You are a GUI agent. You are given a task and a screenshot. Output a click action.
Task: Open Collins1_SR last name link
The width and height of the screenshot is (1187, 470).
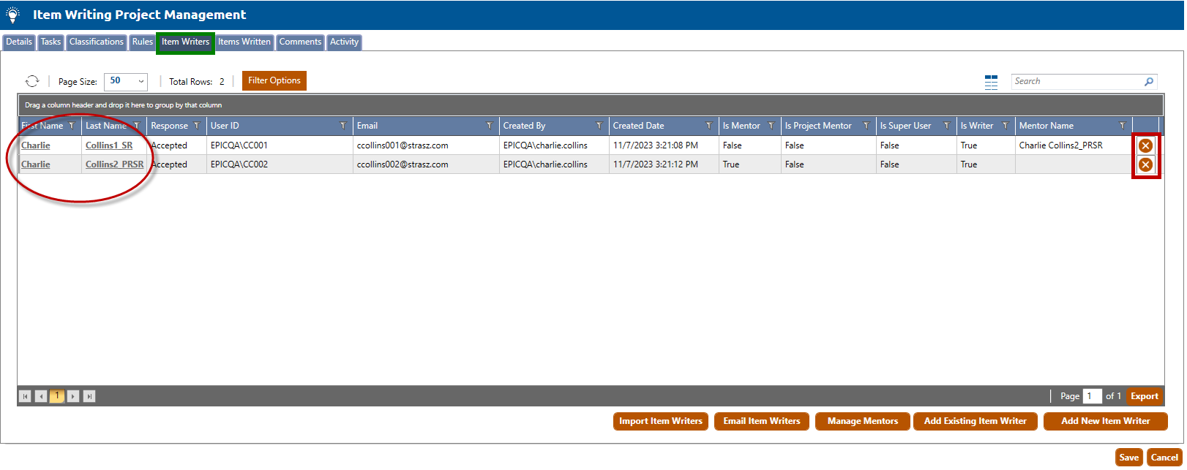pos(109,145)
